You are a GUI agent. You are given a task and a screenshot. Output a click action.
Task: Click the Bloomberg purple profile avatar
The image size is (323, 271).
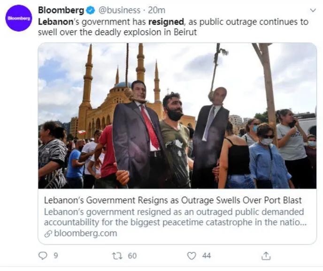[x=19, y=18]
